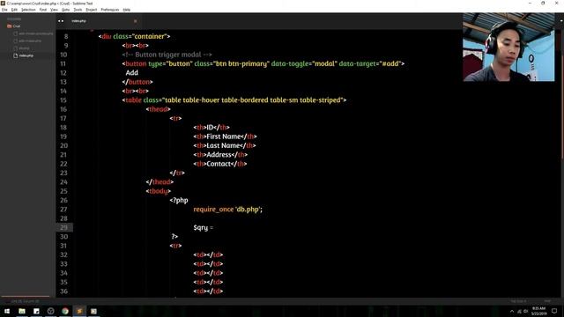This screenshot has width=564, height=317.
Task: Click the '<?php' opening tag on line 26
Action: 179,200
